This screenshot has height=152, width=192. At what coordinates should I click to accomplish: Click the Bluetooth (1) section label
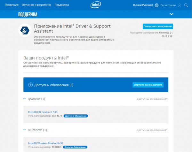[37, 130]
